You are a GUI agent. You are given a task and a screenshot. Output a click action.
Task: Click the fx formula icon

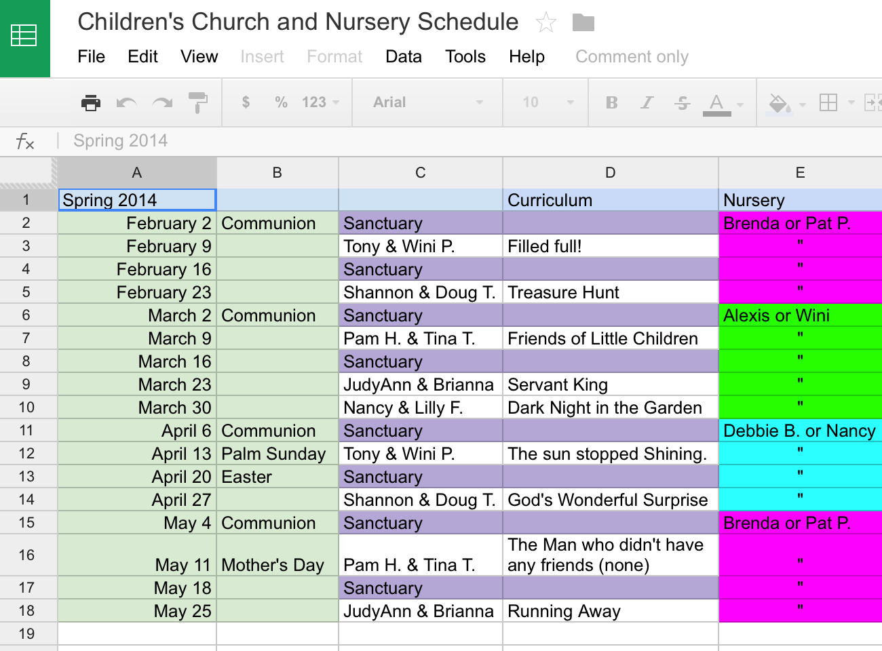point(25,141)
